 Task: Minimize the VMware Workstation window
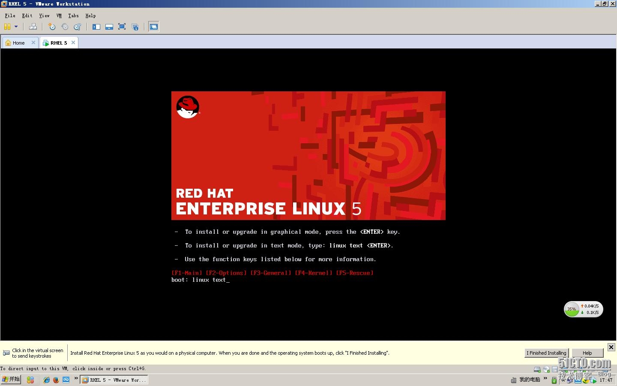[x=598, y=4]
